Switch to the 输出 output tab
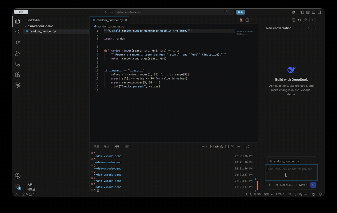This screenshot has height=213, width=337. click(x=107, y=147)
